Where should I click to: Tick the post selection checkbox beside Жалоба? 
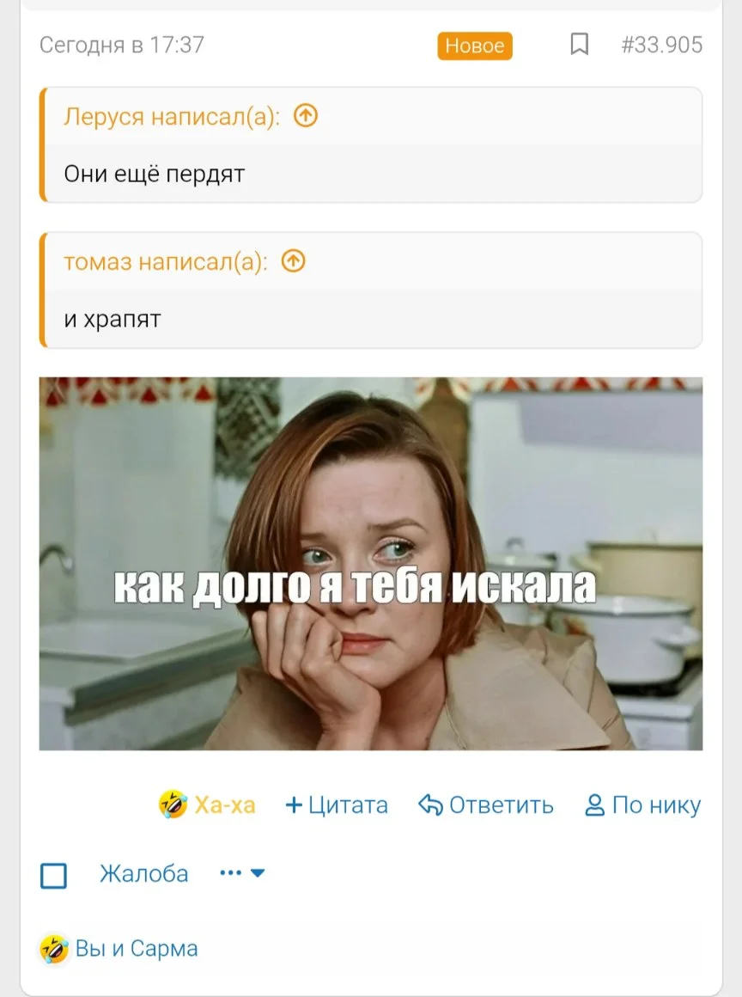(53, 875)
